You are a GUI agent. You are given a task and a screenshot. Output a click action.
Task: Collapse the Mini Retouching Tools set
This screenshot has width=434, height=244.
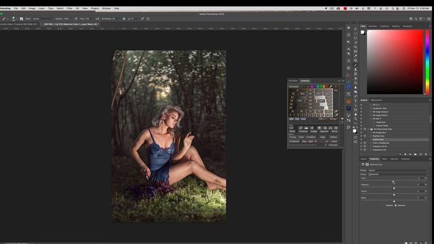368,129
